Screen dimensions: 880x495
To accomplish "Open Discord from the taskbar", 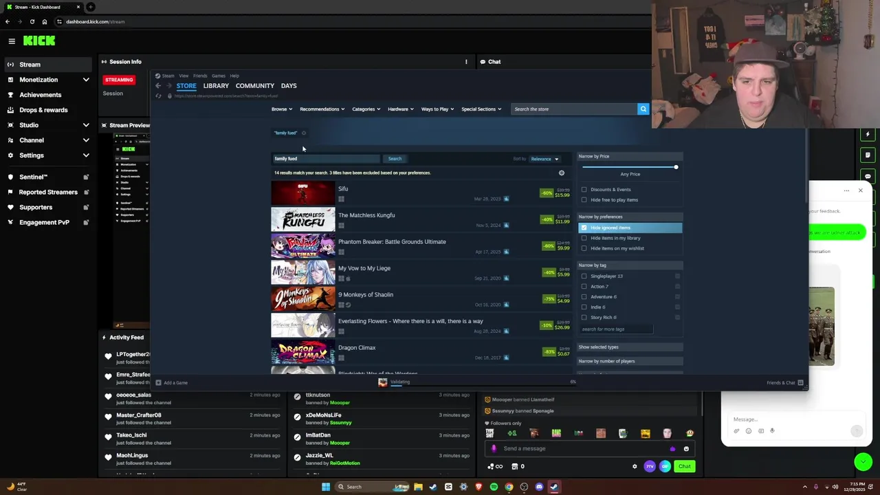I will point(539,487).
